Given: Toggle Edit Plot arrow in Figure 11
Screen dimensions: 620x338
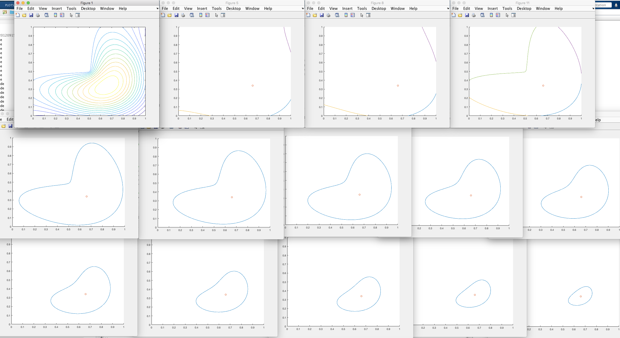Looking at the screenshot, I should point(507,15).
